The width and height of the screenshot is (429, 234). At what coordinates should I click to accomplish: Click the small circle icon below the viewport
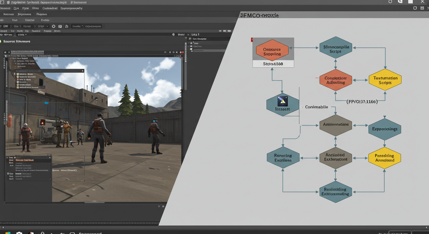159,206
